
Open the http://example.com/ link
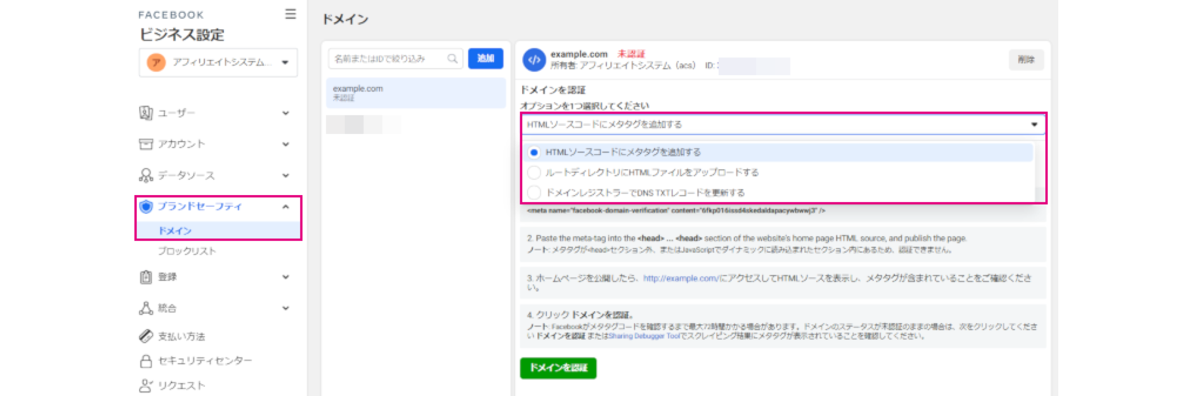[x=681, y=278]
